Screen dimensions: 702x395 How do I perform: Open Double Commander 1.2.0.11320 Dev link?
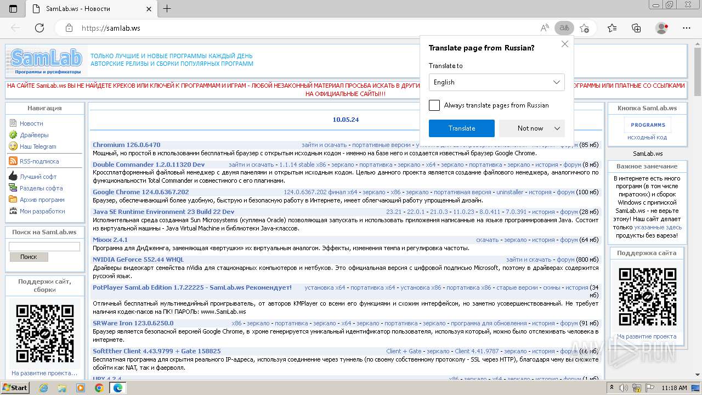tap(149, 165)
